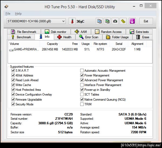Open the Health tab

[65, 37]
